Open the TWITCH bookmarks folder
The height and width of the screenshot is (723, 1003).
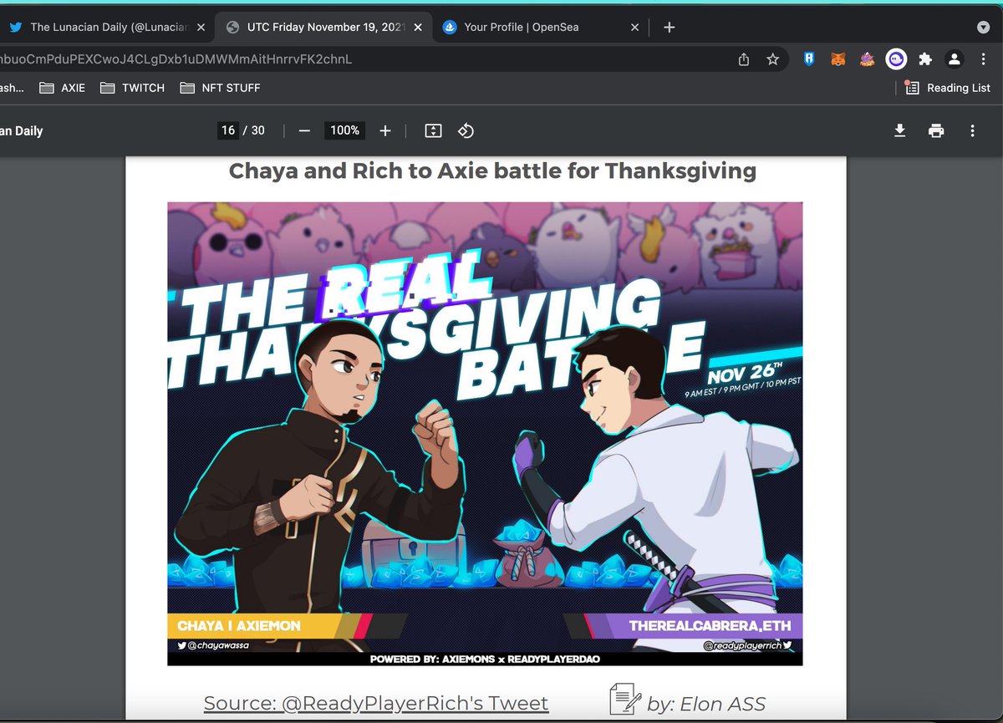point(132,88)
